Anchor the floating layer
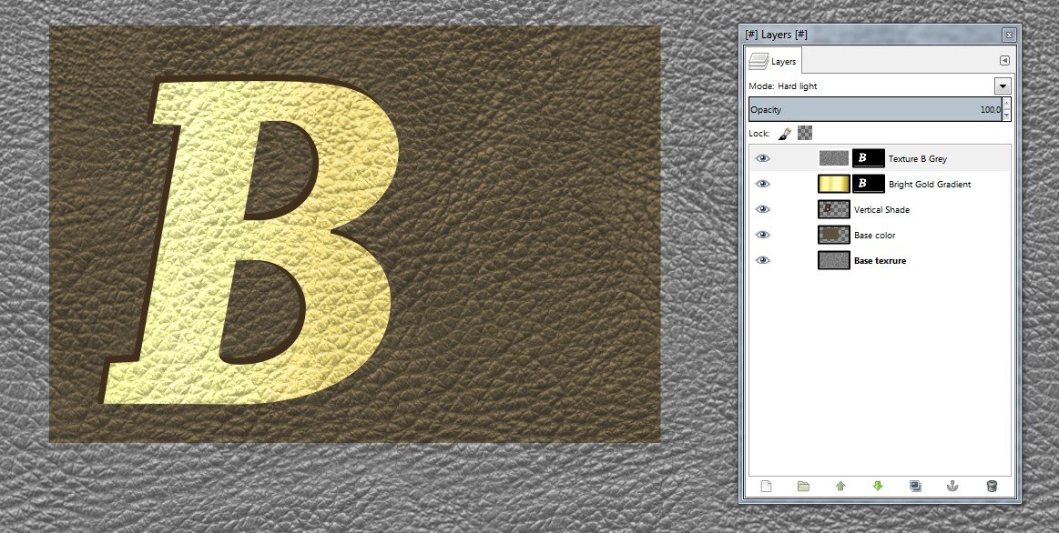Viewport: 1059px width, 533px height. coord(952,486)
